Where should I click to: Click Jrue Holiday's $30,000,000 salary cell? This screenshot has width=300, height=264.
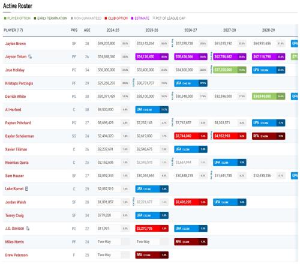[113, 70]
